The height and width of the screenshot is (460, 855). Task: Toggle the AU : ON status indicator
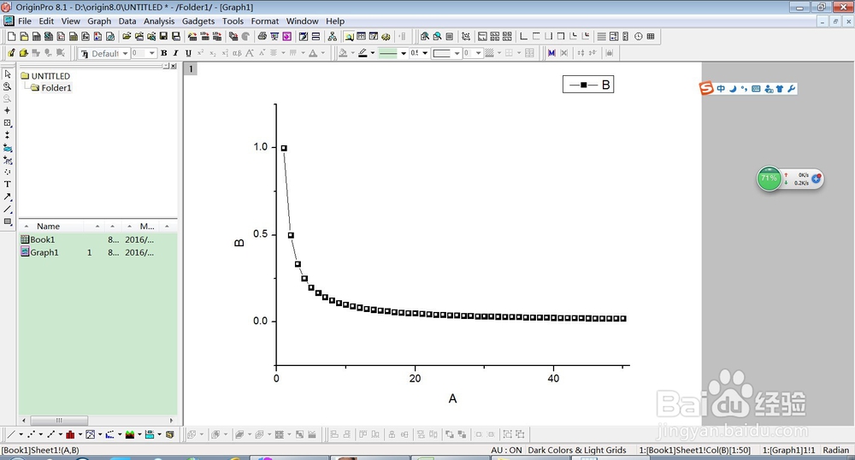[506, 451]
